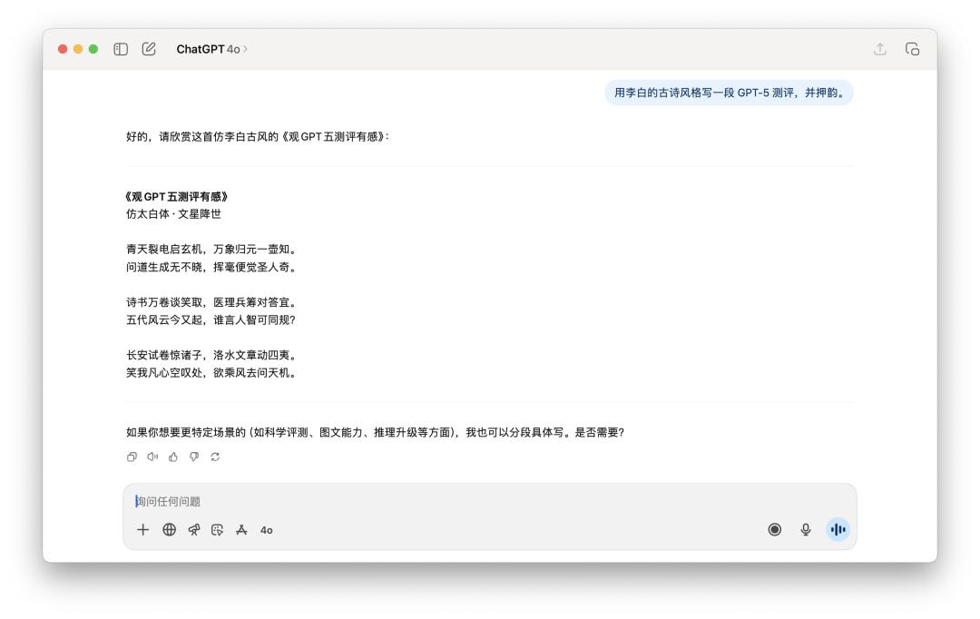Share this conversation via upload icon

point(880,49)
